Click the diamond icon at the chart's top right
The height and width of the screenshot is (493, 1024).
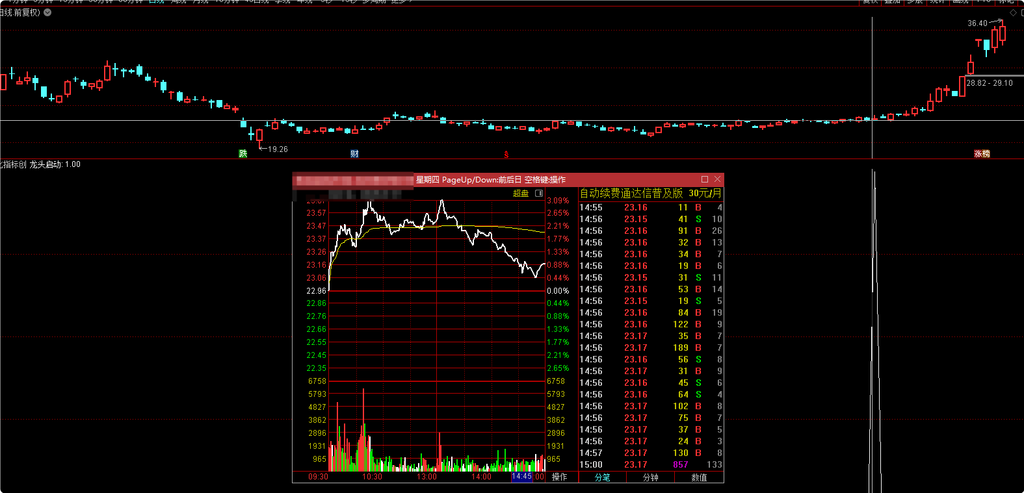click(x=1013, y=13)
